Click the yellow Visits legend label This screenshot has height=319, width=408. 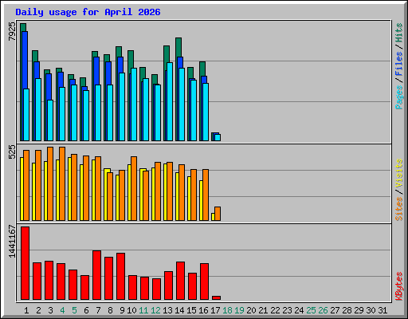399,173
